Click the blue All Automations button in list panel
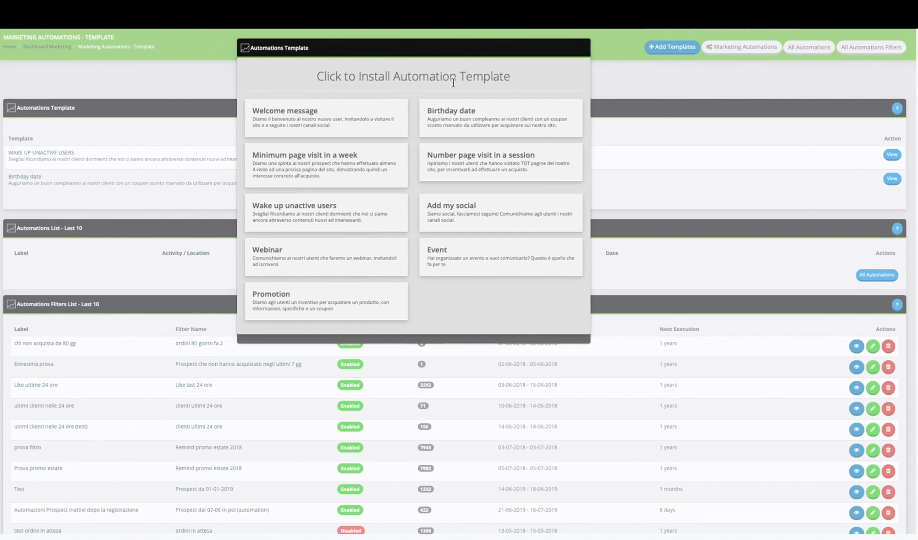The image size is (918, 540). coord(876,275)
